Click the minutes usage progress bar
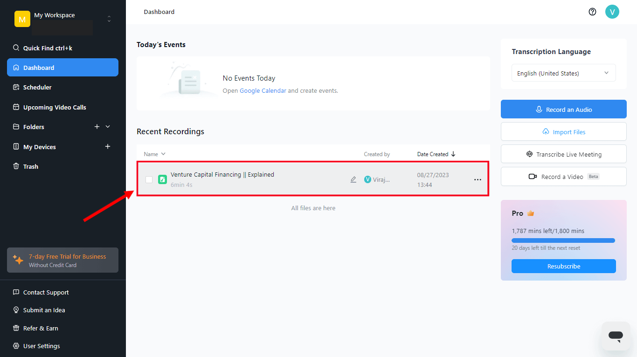This screenshot has width=637, height=357. click(563, 240)
